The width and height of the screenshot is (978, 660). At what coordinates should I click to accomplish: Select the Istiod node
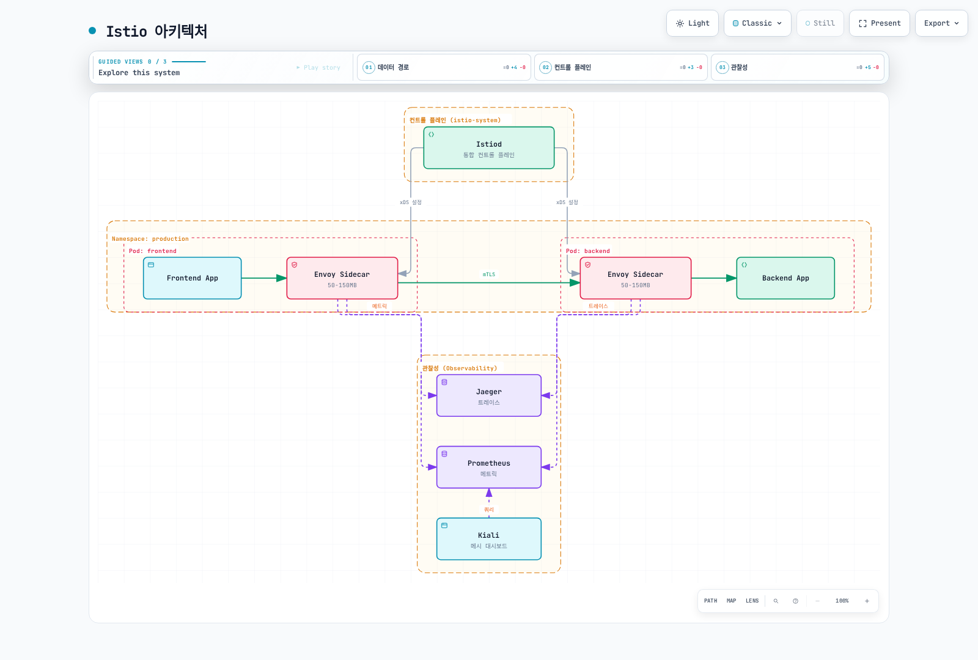pyautogui.click(x=489, y=148)
